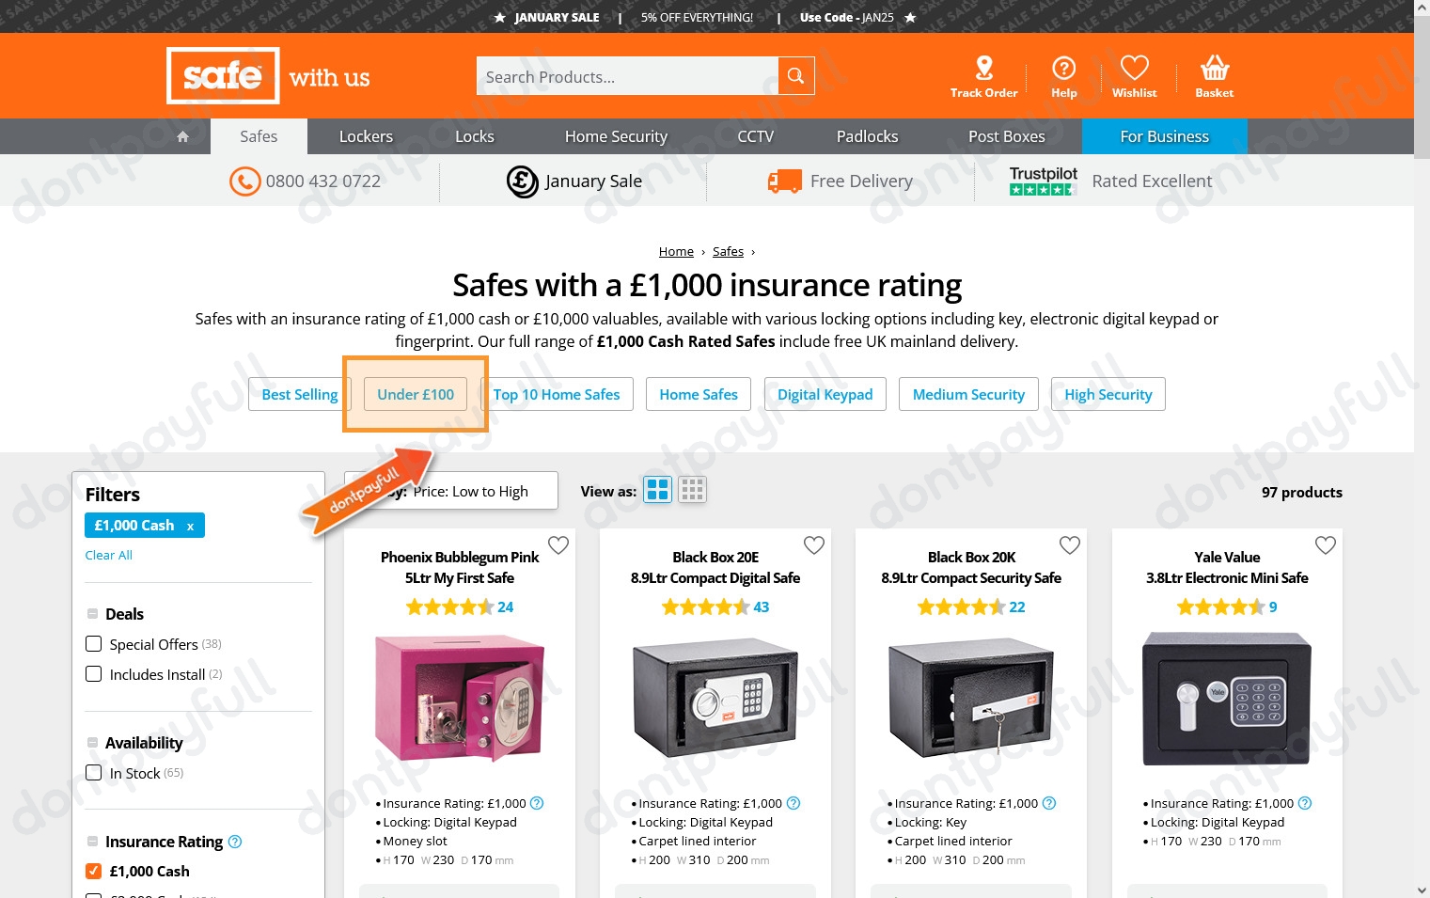The height and width of the screenshot is (898, 1430).
Task: Open the Lockers navigation tab
Action: 366,136
